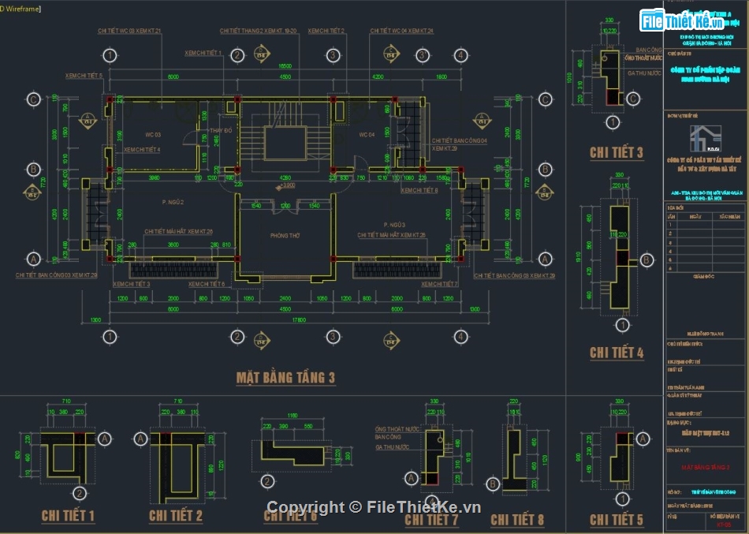749x534 pixels.
Task: Open the 2D Wireframe visual style control
Action: coord(20,9)
